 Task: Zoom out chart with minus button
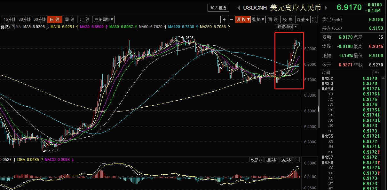pos(232,19)
